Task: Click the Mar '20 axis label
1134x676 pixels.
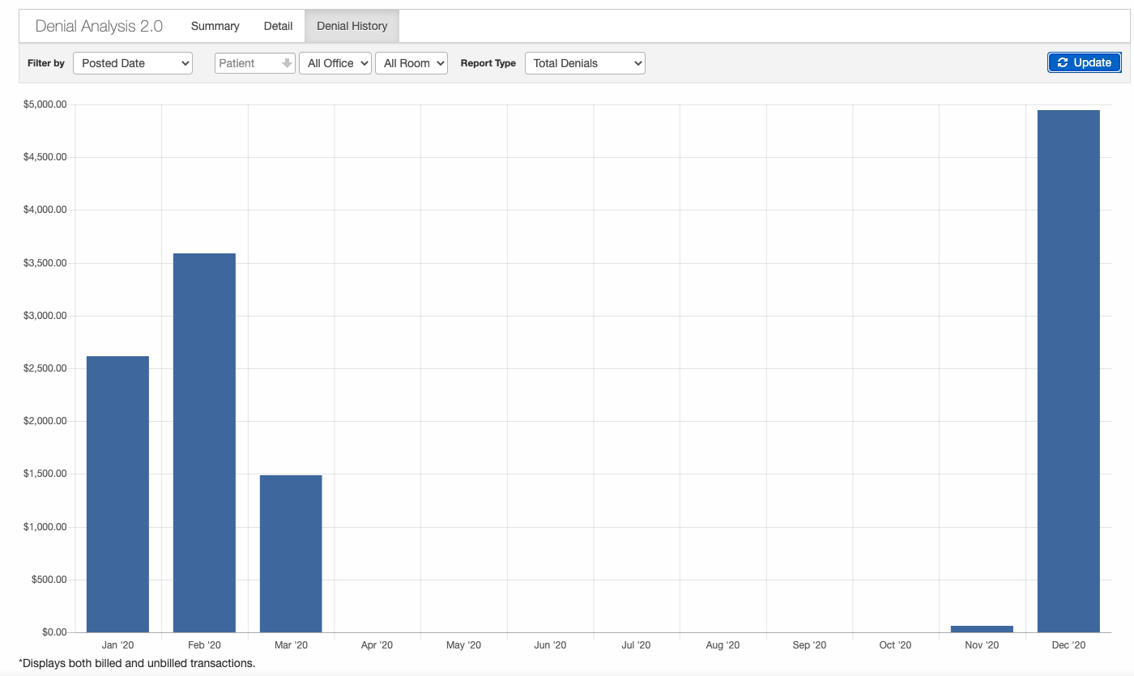Action: tap(291, 645)
